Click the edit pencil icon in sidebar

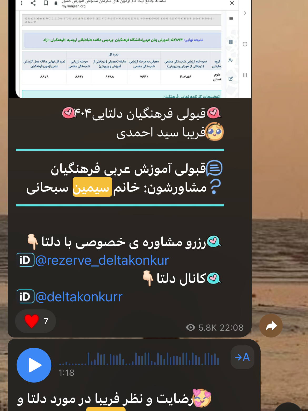231,79
